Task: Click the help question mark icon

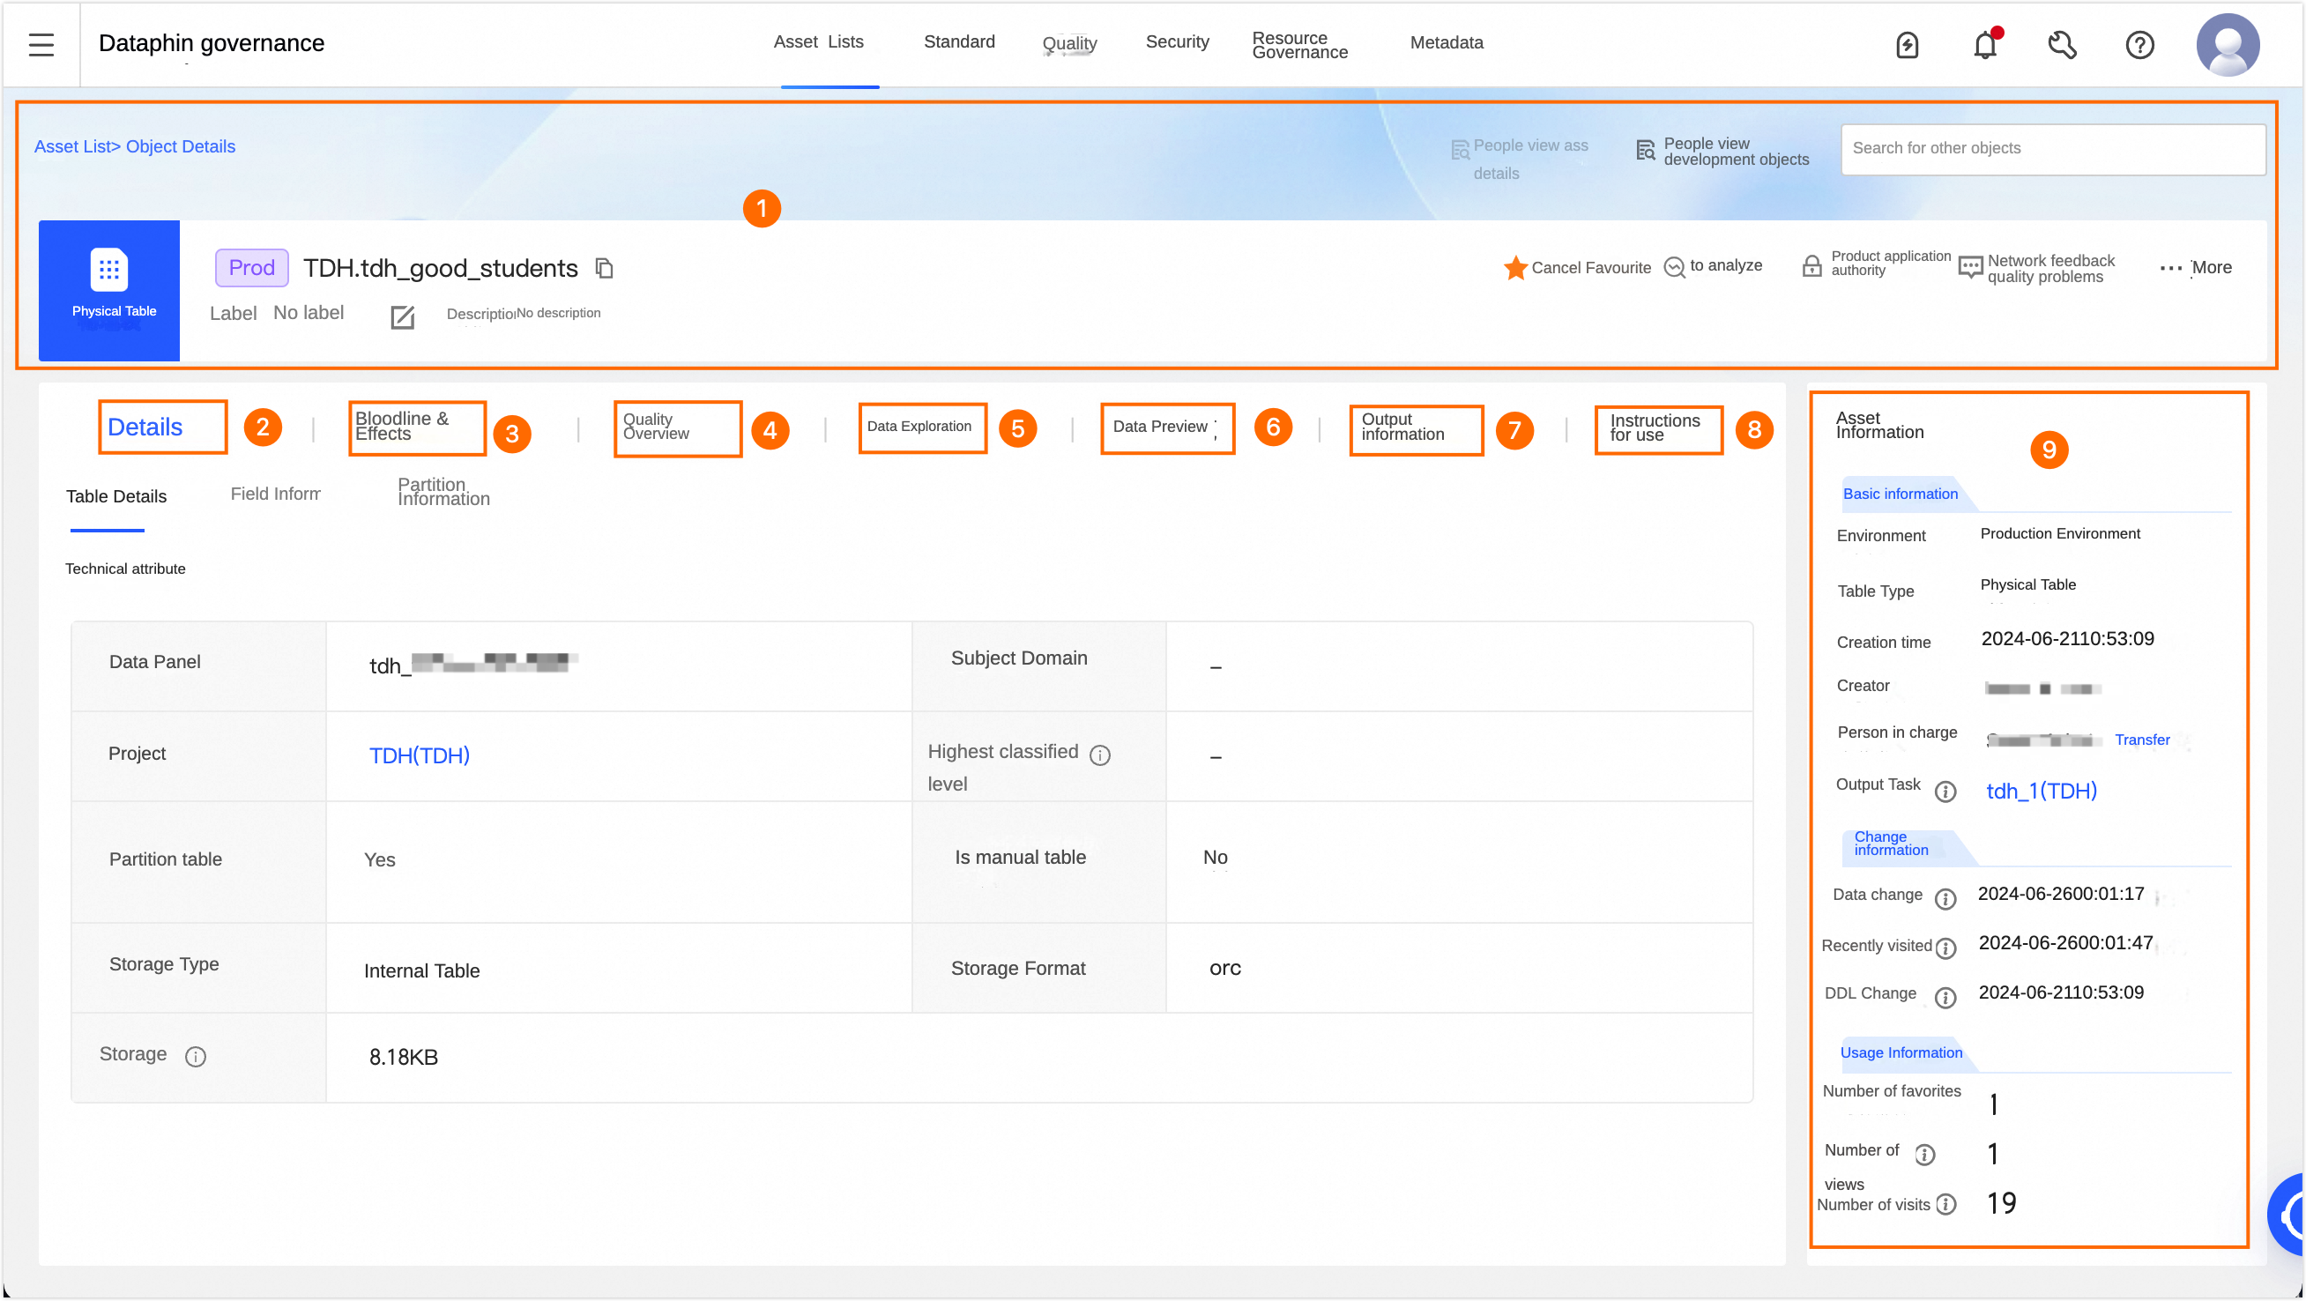Action: tap(2139, 44)
